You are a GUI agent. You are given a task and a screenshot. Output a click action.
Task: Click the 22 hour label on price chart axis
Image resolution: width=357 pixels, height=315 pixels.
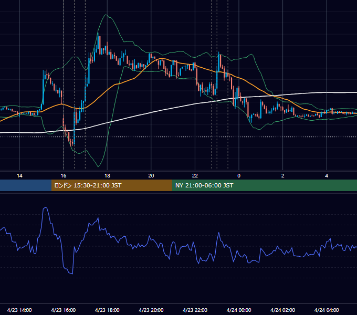(195, 176)
